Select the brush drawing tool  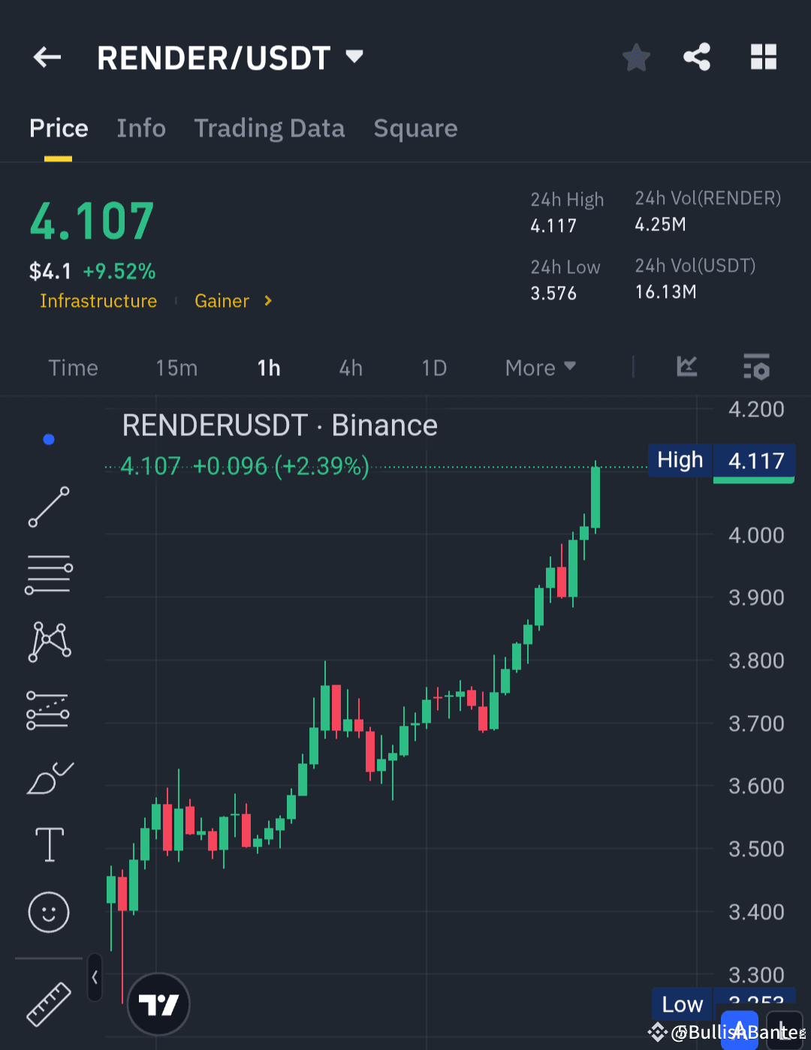click(x=48, y=778)
